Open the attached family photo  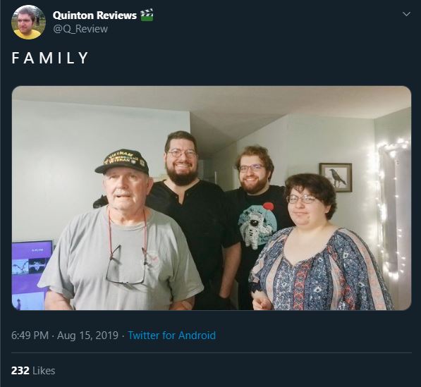click(x=212, y=198)
